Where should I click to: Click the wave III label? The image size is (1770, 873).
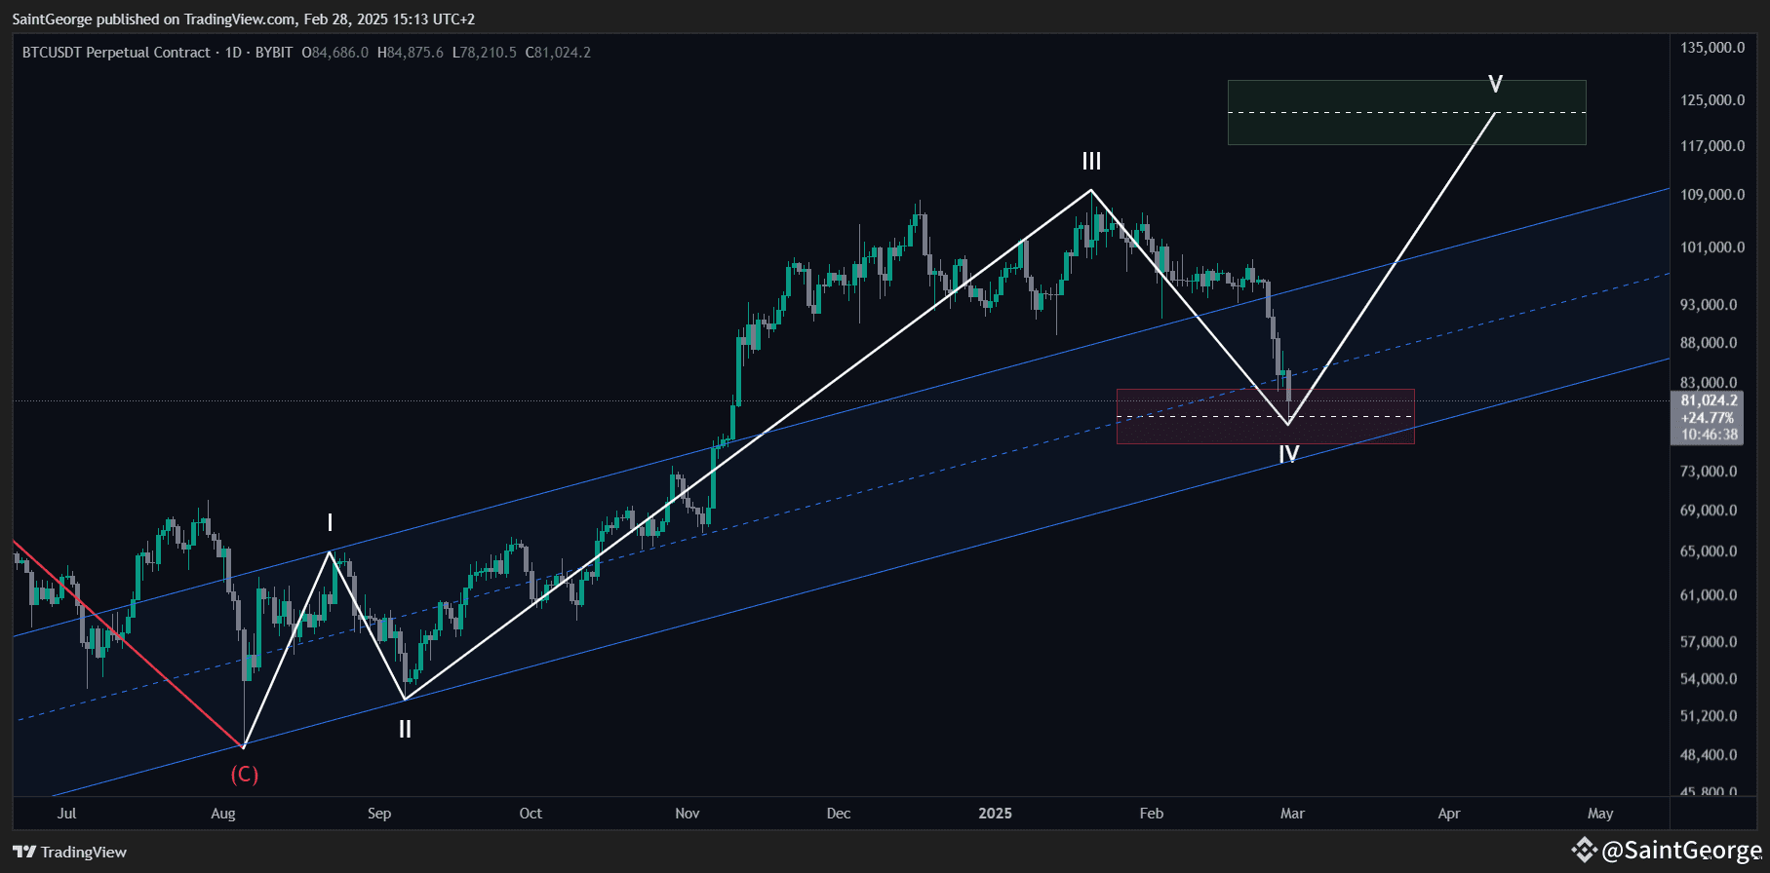click(1091, 162)
